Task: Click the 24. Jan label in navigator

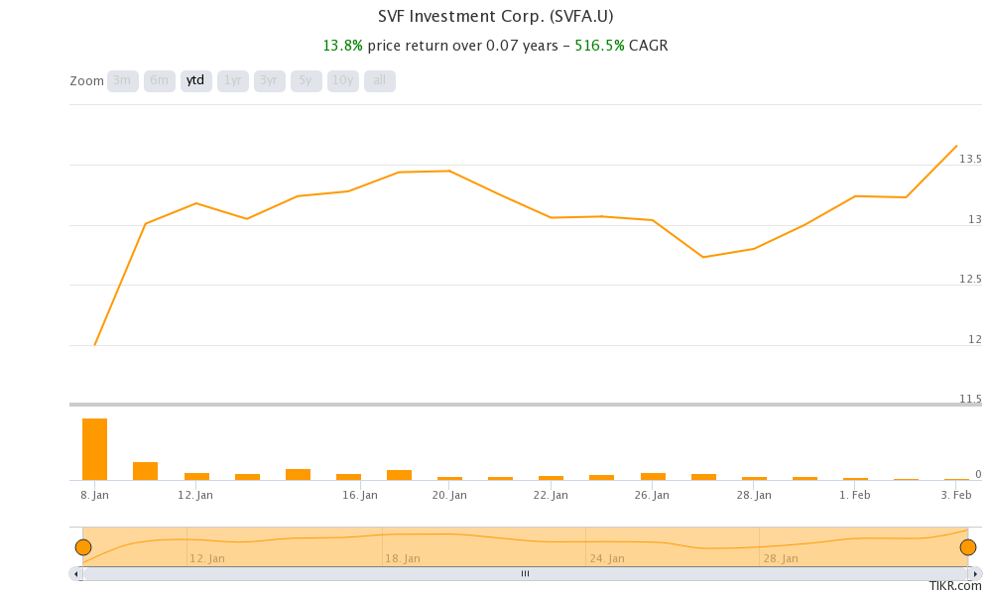Action: pos(607,559)
